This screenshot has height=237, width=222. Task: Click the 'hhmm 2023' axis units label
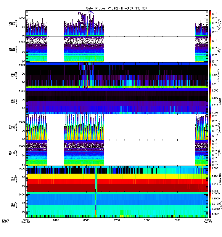tap(5, 221)
